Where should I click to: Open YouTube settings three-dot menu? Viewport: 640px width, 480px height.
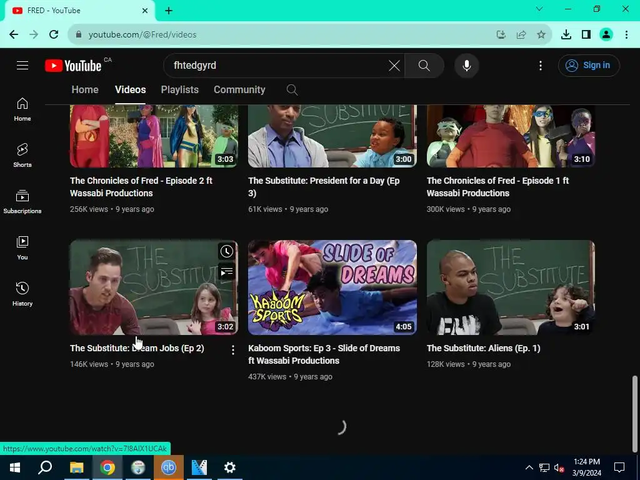[x=541, y=65]
